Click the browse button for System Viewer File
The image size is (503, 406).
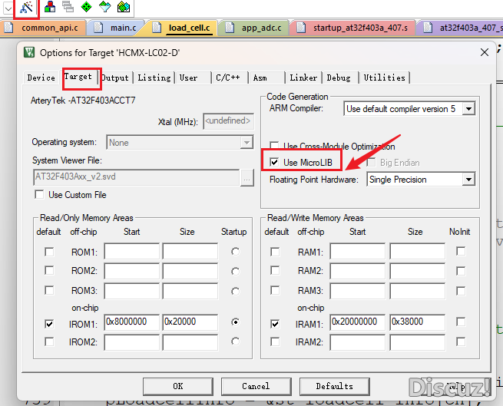(247, 177)
